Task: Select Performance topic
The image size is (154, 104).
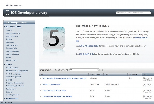Action: 11,89
